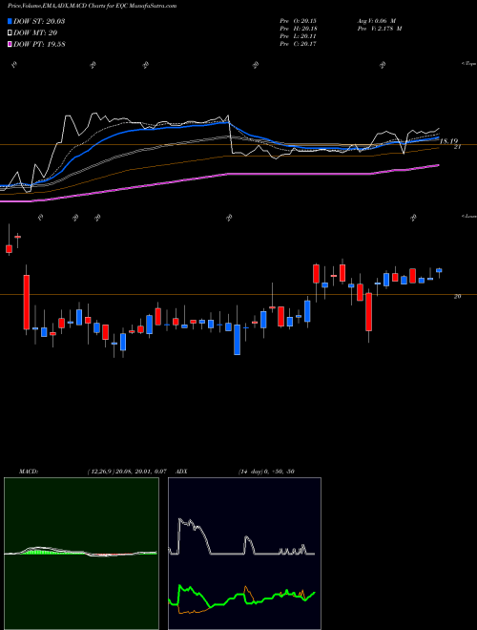Open the dark blue ADX indicator chart
The width and height of the screenshot is (477, 630).
click(x=244, y=554)
